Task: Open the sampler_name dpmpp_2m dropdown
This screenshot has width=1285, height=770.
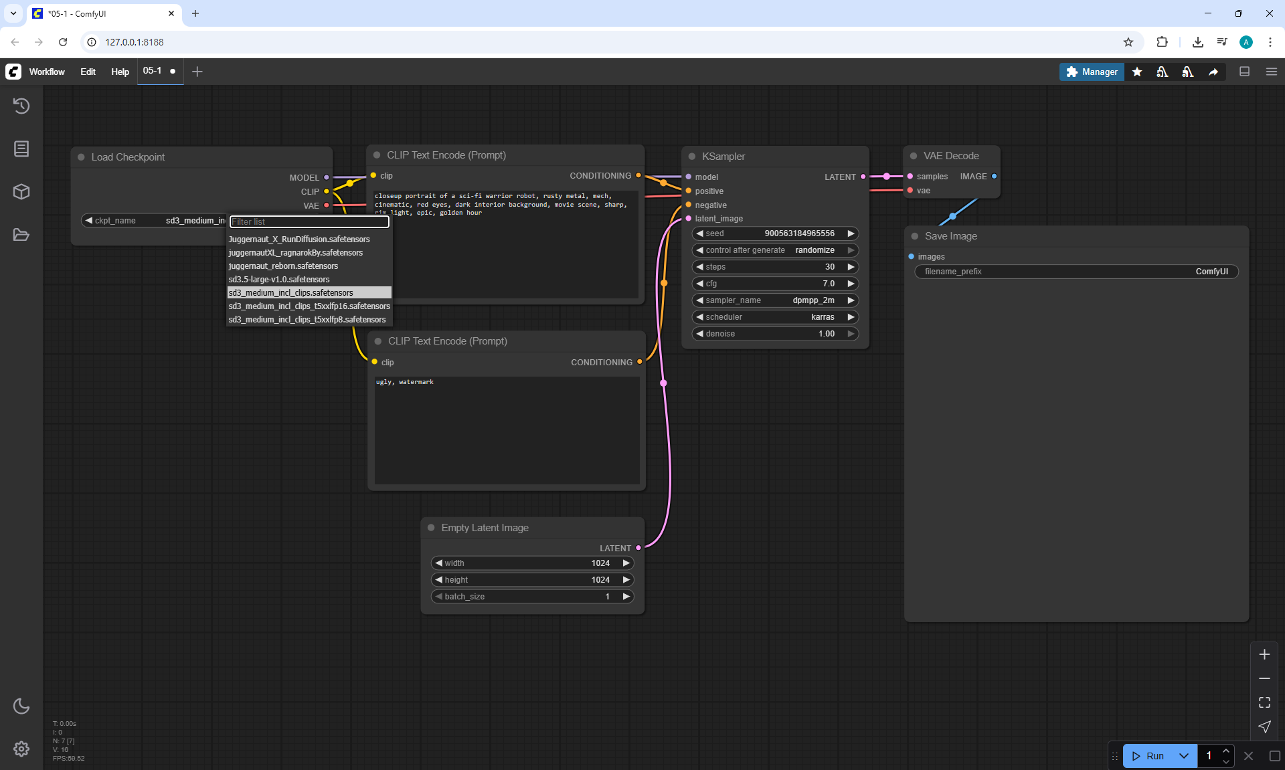Action: point(775,300)
